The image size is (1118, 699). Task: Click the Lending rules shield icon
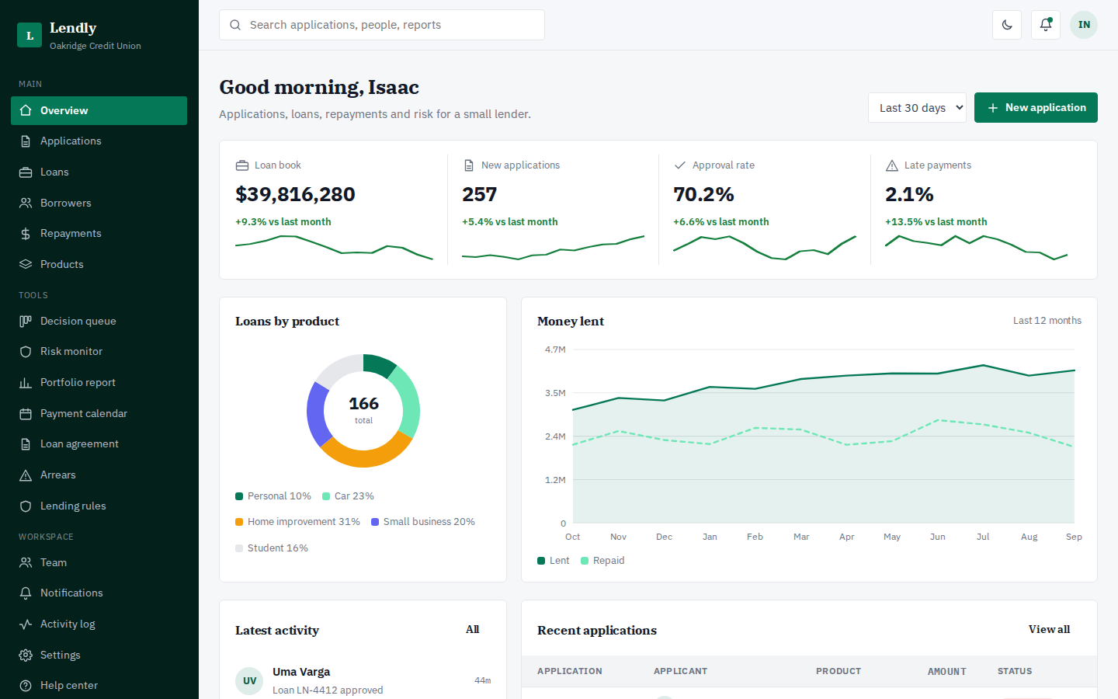tap(26, 506)
